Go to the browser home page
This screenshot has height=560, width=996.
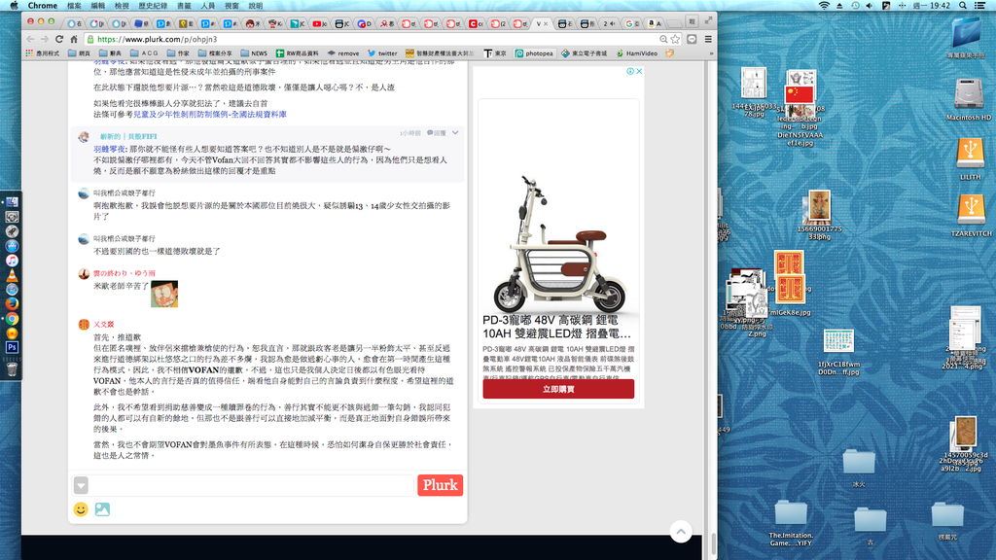(x=74, y=39)
